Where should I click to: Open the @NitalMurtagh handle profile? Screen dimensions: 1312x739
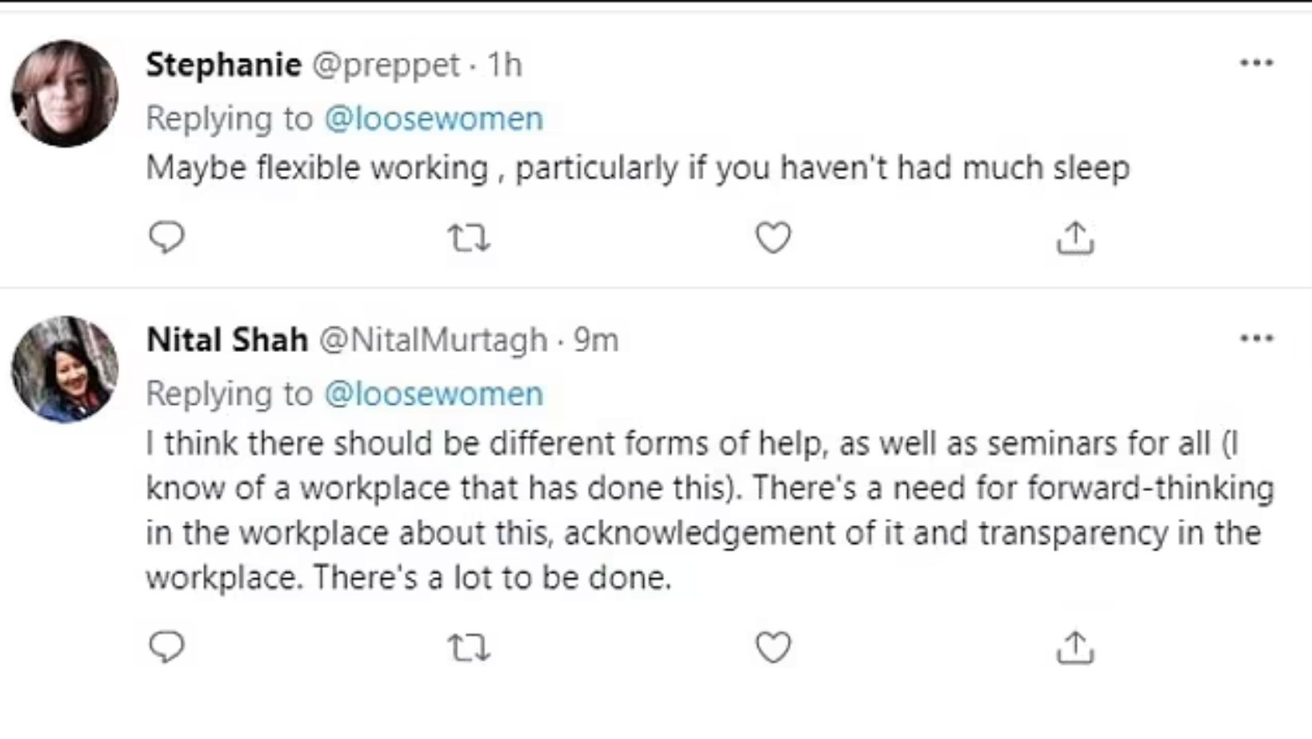pos(433,341)
